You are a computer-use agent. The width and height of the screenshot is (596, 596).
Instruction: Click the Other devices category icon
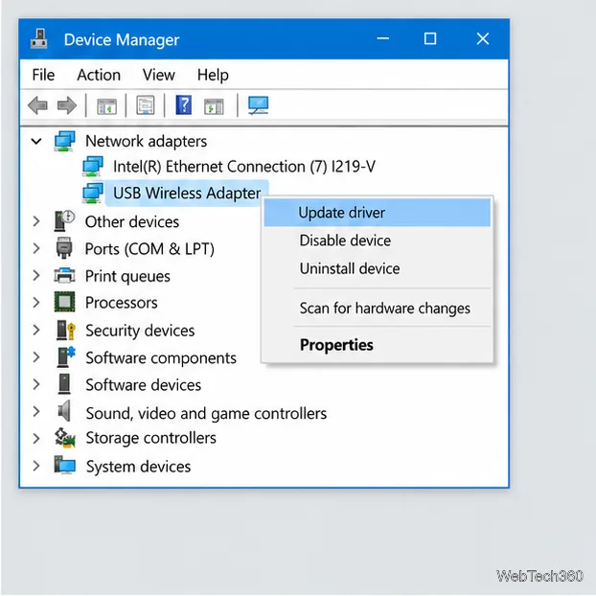click(64, 220)
